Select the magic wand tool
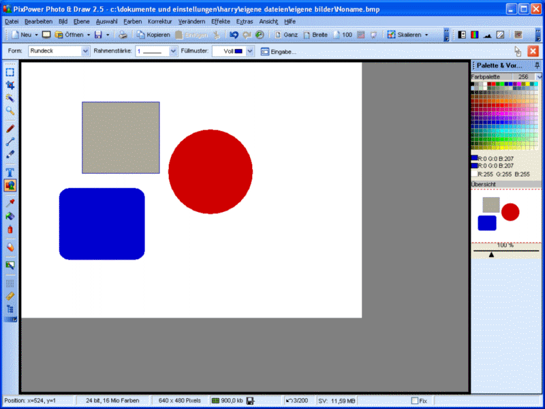Screen dimensions: 545x409 (10, 98)
